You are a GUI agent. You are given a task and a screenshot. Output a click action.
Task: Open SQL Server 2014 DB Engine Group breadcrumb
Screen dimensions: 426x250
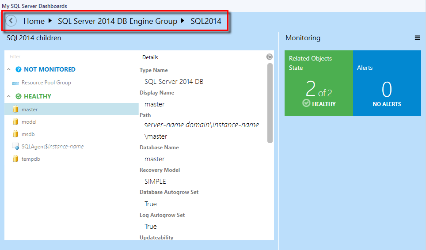pos(118,21)
